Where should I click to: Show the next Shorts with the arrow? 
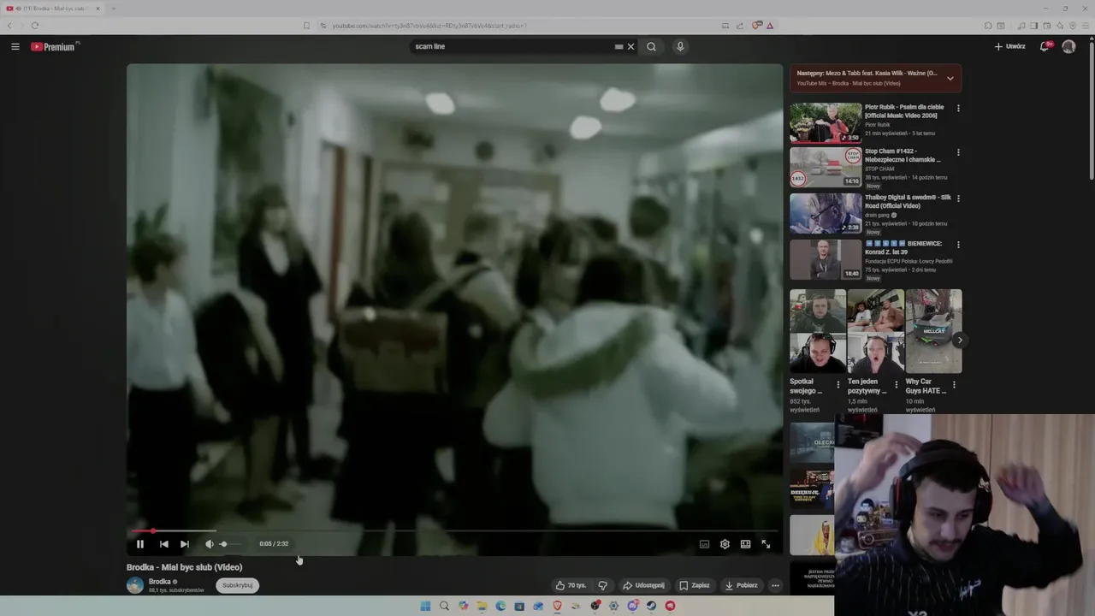click(959, 341)
